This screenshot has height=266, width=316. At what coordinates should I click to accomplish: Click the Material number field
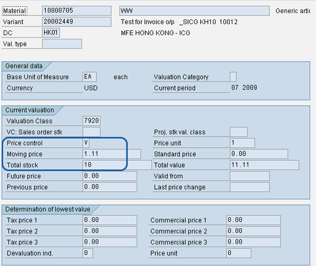tap(76, 11)
